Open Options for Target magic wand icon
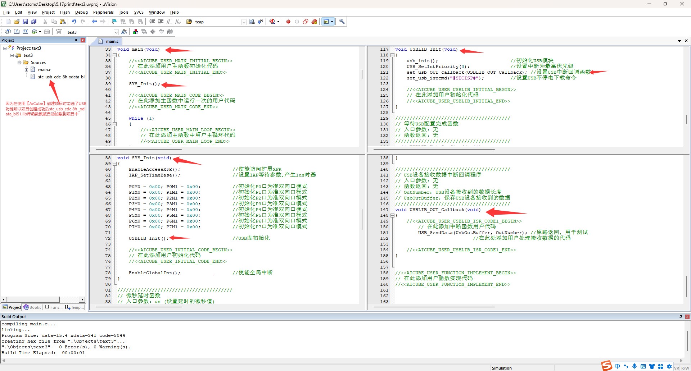This screenshot has height=371, width=691. click(125, 32)
